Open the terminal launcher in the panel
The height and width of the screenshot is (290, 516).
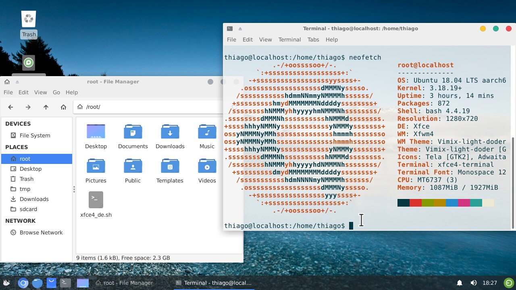(x=66, y=283)
